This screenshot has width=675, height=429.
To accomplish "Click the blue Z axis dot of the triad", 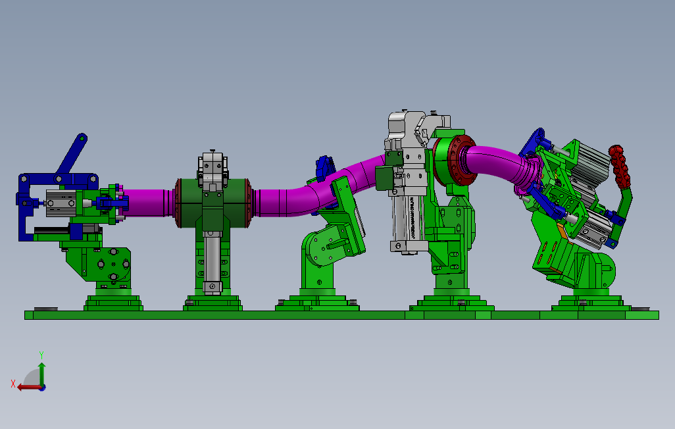I will click(x=43, y=388).
